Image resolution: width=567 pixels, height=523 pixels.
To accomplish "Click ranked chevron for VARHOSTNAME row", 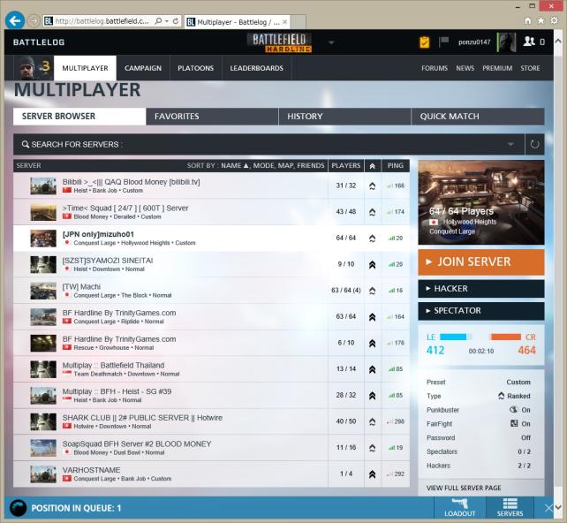I will click(x=372, y=474).
